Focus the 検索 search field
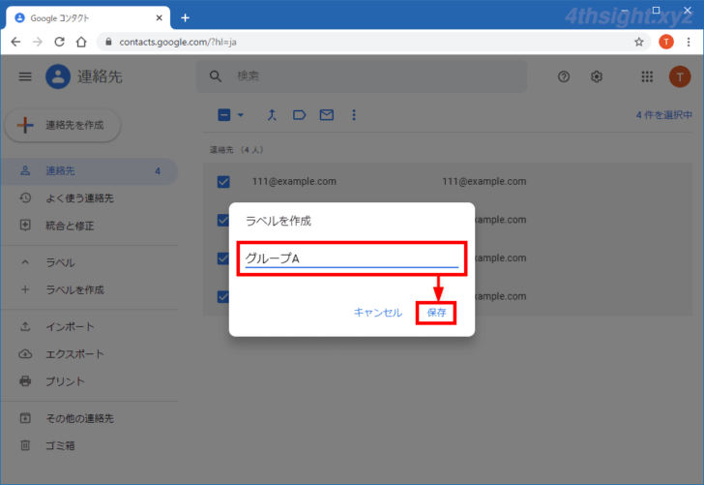Image resolution: width=704 pixels, height=485 pixels. click(x=362, y=76)
